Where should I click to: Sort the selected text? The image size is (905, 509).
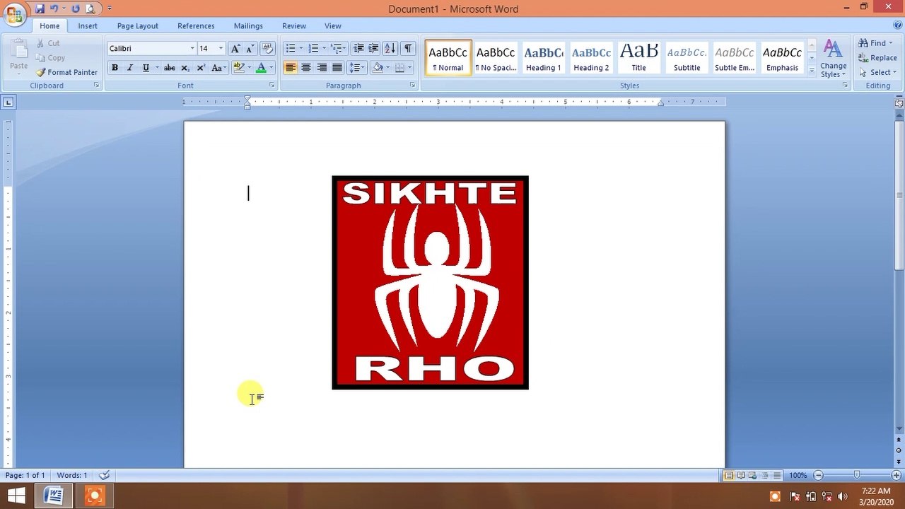[390, 48]
